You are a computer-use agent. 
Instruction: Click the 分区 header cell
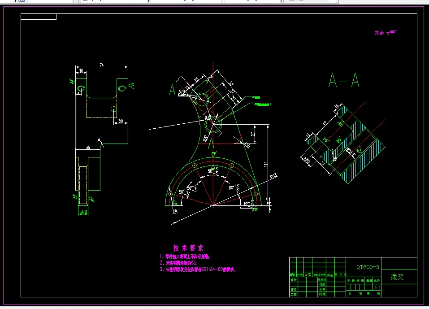coord(308,275)
